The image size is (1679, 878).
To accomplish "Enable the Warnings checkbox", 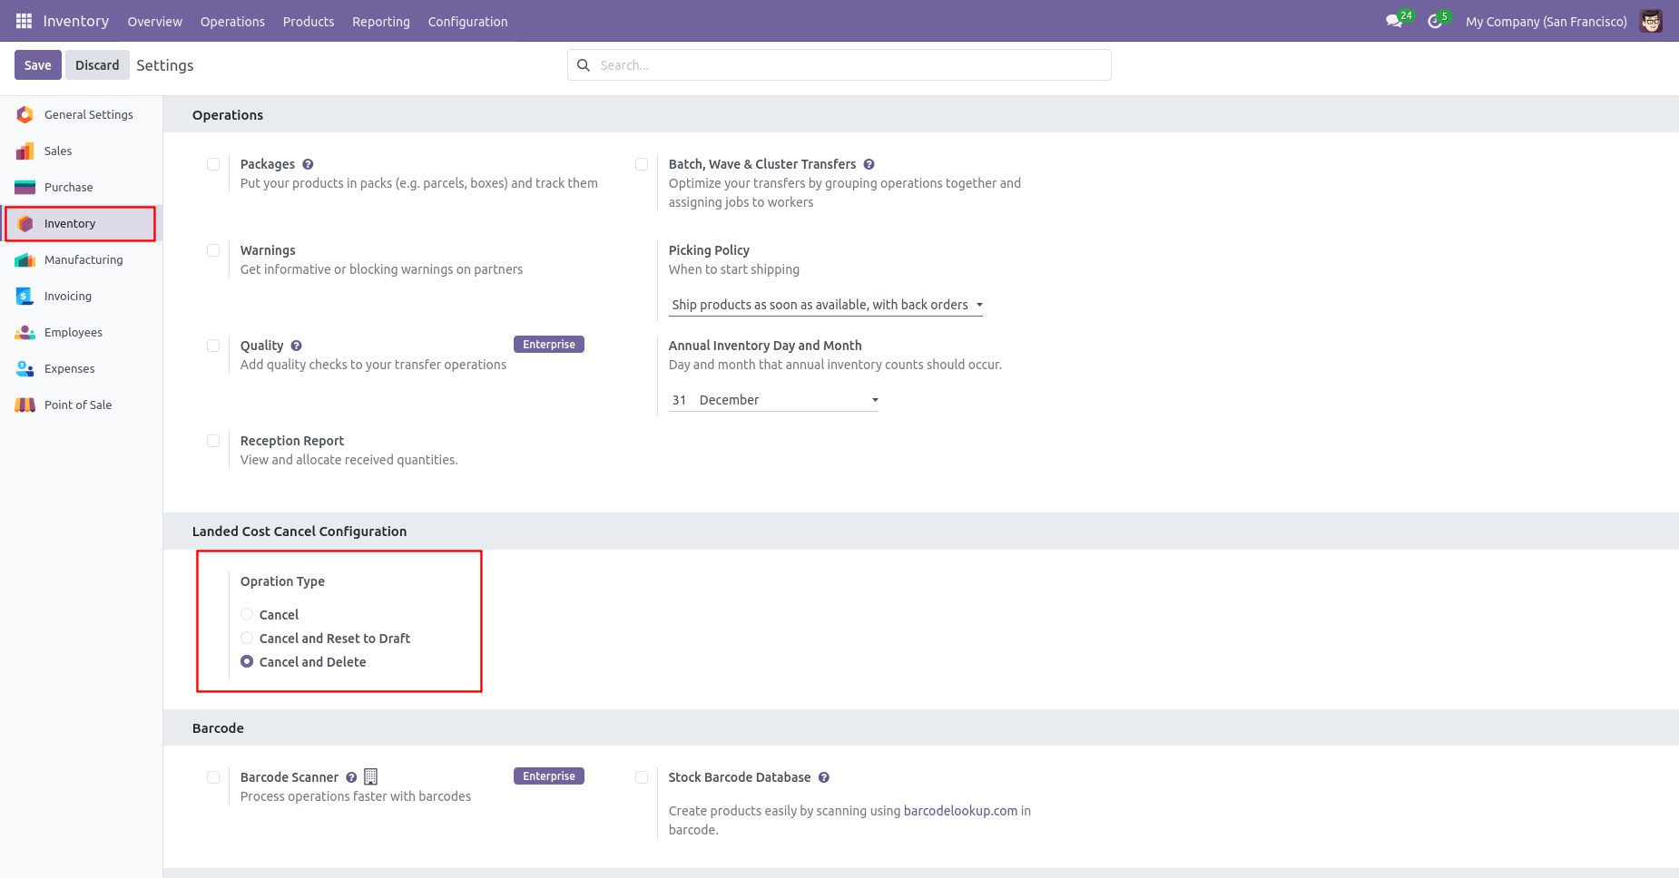I will (213, 250).
